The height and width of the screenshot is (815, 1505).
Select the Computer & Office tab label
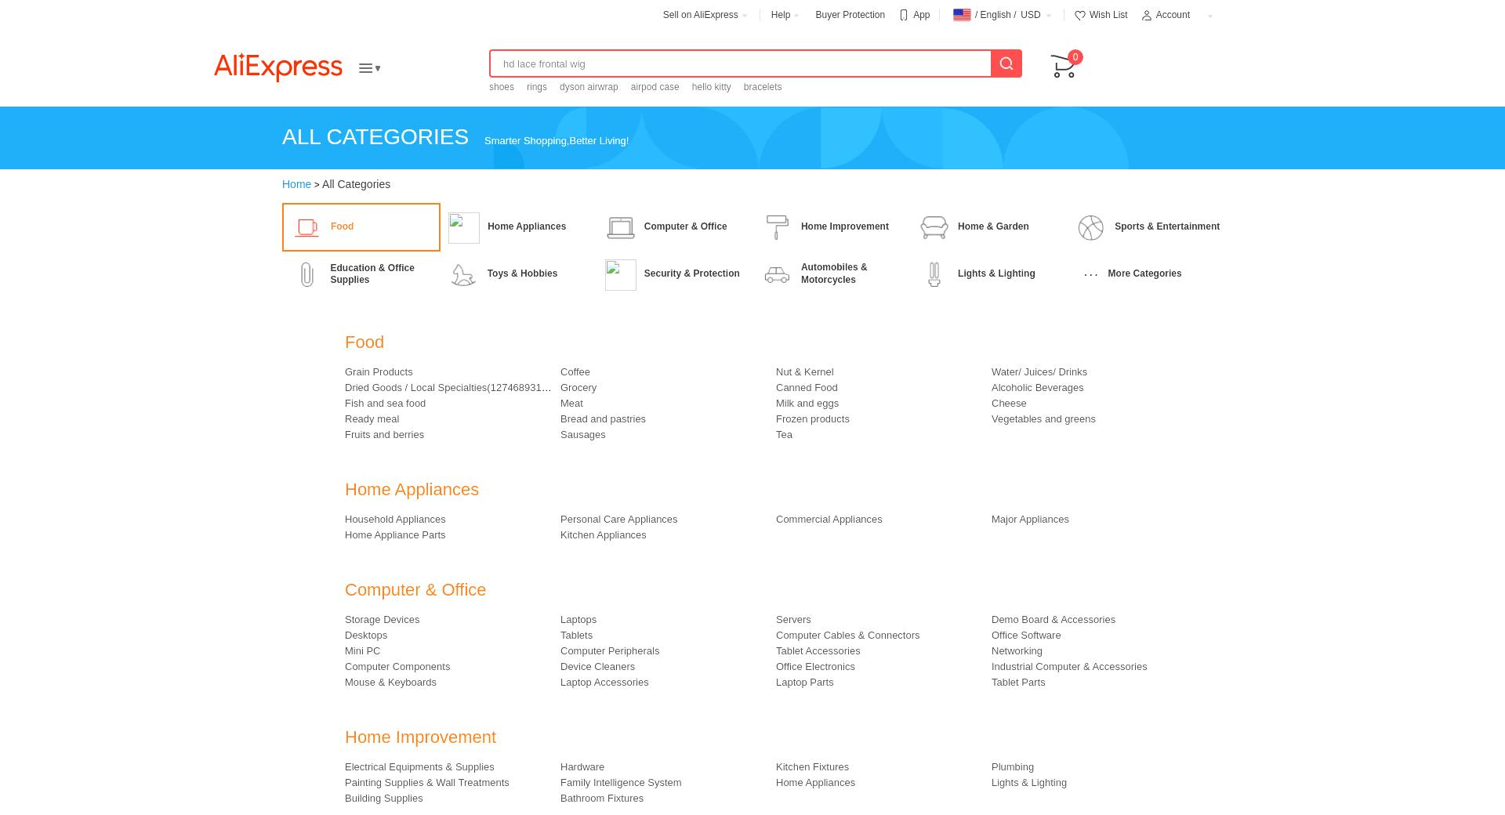pyautogui.click(x=686, y=226)
